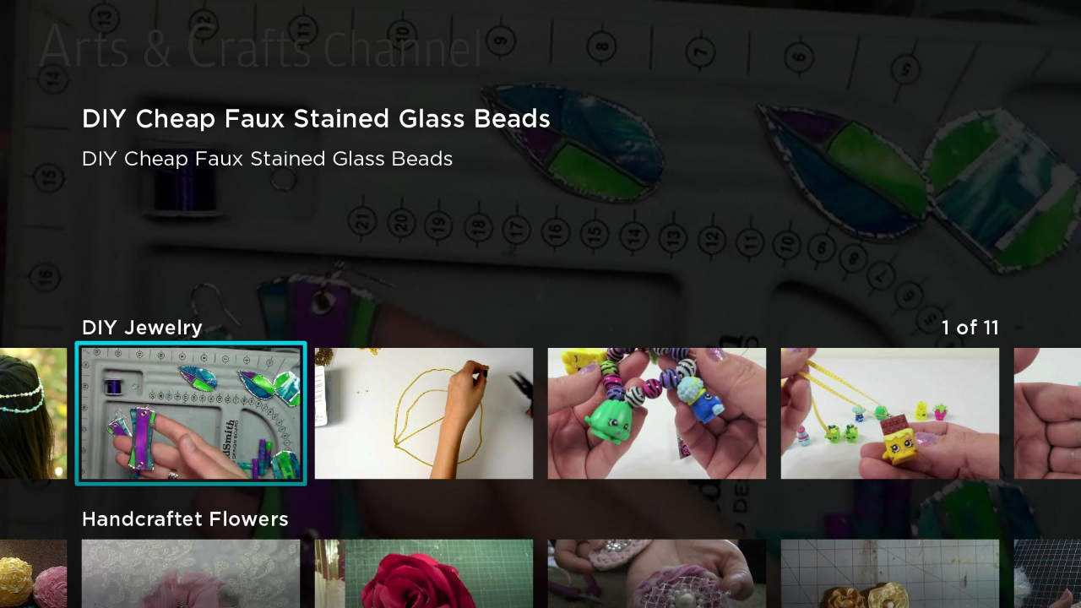Choose the Shopkins beaded bracelet video thumbnail

pos(657,413)
